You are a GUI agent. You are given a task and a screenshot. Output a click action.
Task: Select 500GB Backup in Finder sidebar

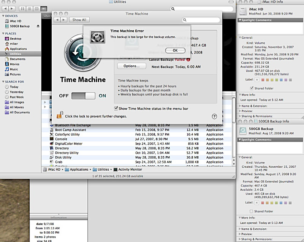point(21,26)
